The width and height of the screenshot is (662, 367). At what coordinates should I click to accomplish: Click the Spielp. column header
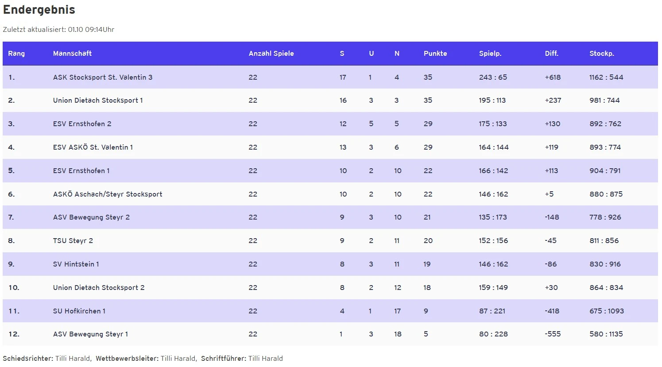(490, 54)
